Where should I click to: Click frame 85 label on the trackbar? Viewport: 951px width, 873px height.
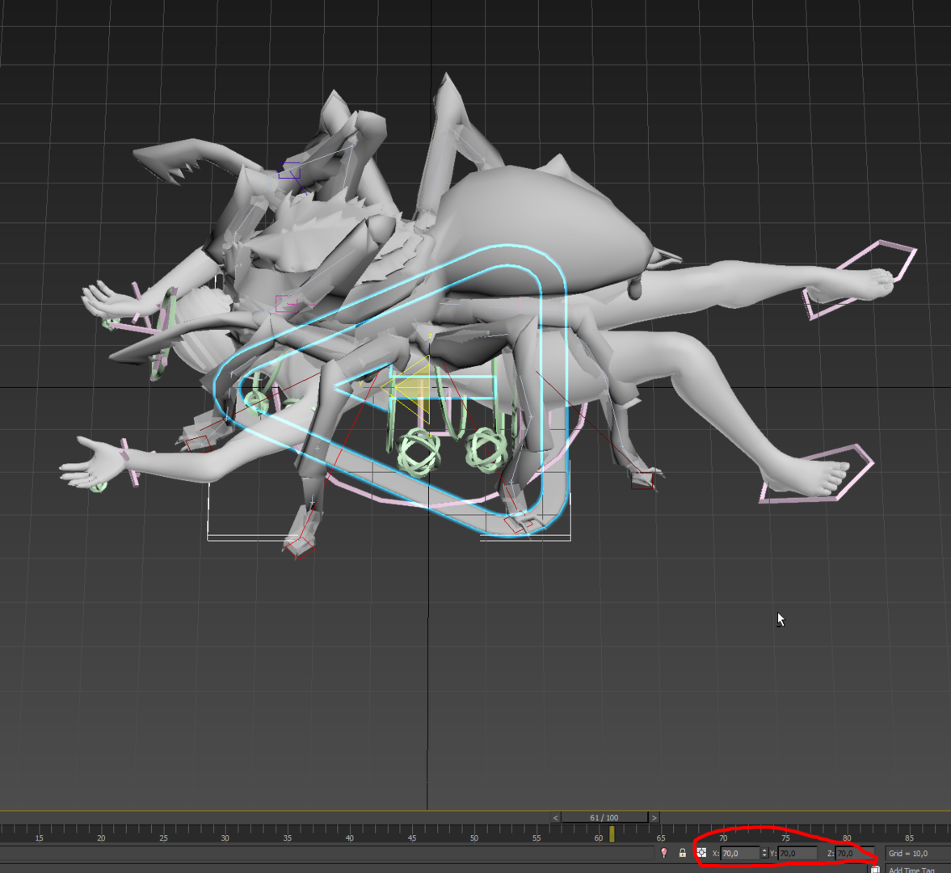click(909, 837)
